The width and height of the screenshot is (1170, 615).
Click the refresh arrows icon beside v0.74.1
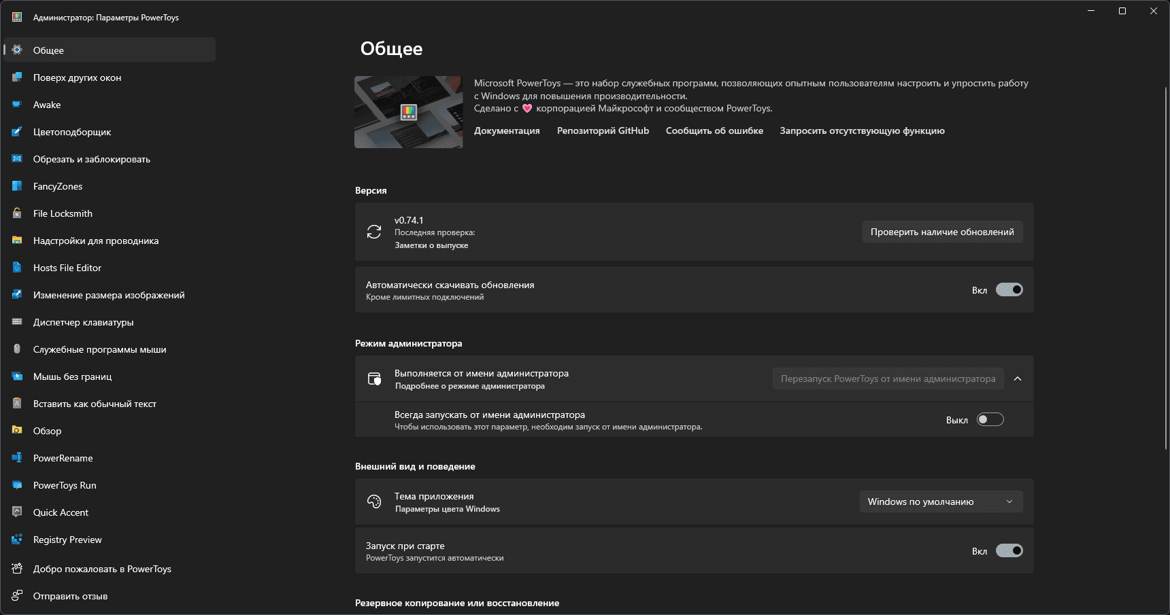[x=374, y=232]
